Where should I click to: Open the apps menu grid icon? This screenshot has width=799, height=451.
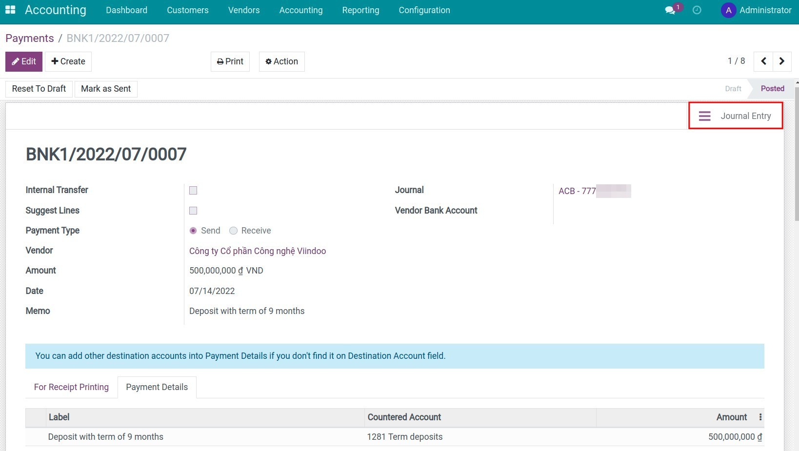tap(10, 9)
